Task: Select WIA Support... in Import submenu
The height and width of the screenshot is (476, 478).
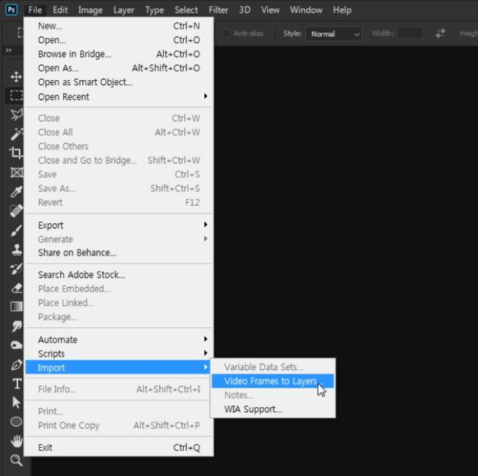Action: [273, 409]
